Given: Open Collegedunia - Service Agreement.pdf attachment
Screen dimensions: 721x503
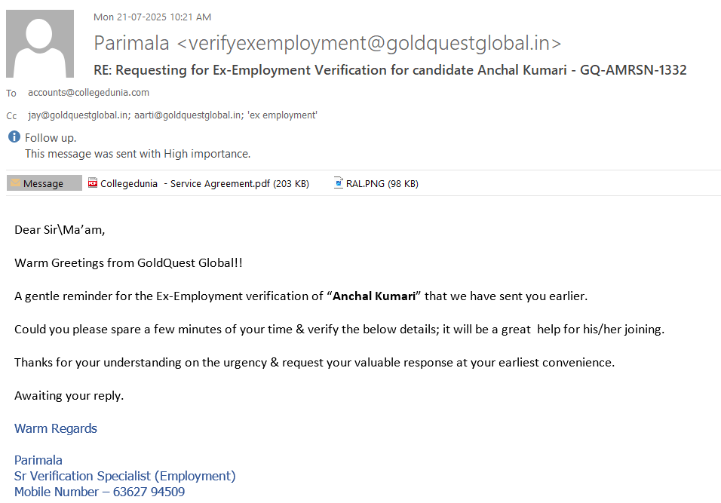Looking at the screenshot, I should tap(204, 183).
